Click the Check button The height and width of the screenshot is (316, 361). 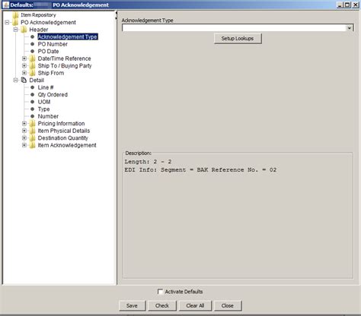(162, 305)
